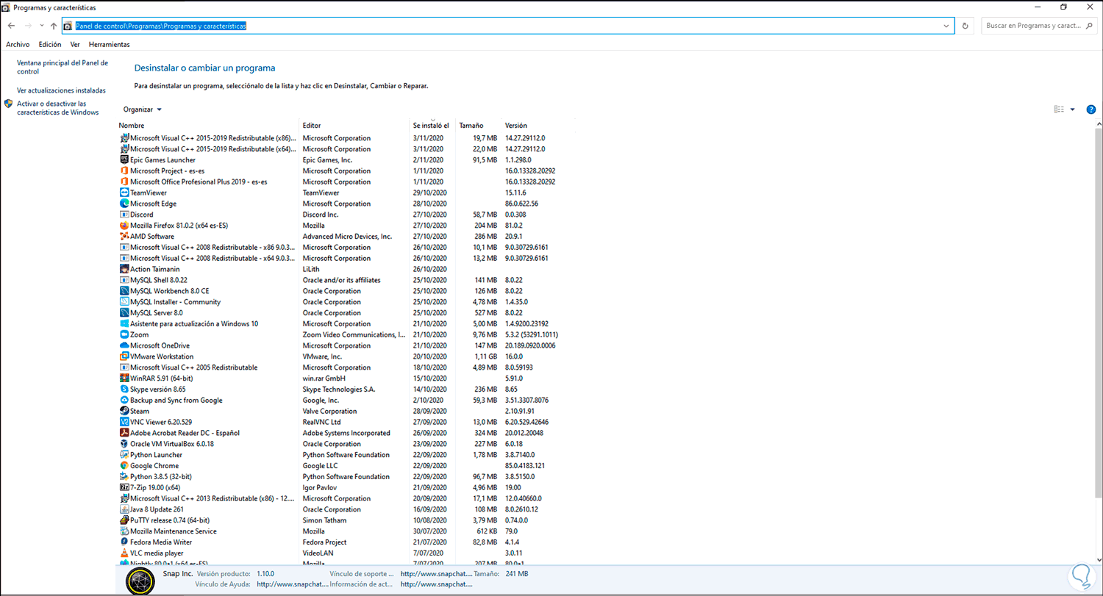1103x596 pixels.
Task: Select the Discord icon in the program list
Action: [124, 214]
